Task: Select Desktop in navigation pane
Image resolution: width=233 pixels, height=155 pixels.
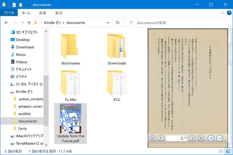Action: tap(20, 40)
